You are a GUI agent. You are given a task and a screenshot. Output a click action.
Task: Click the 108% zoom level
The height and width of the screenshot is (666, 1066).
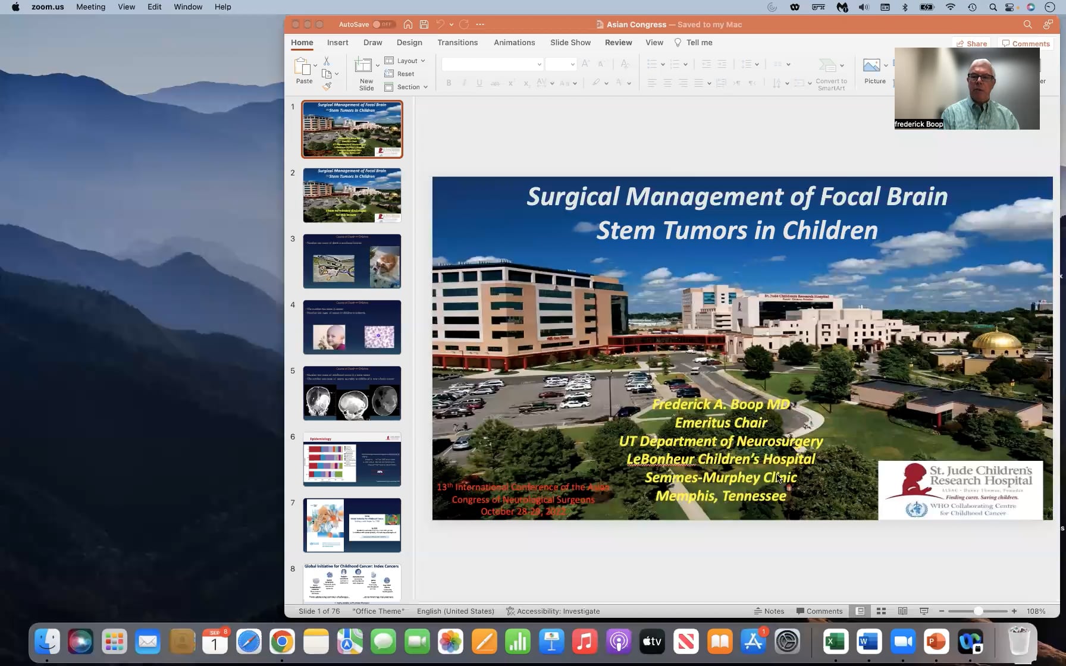tap(1036, 611)
